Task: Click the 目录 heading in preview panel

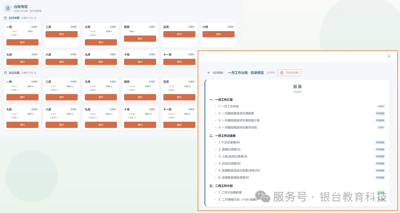Action: [297, 87]
